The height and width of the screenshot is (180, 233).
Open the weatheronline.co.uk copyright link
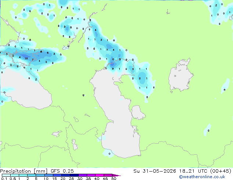tap(202, 177)
